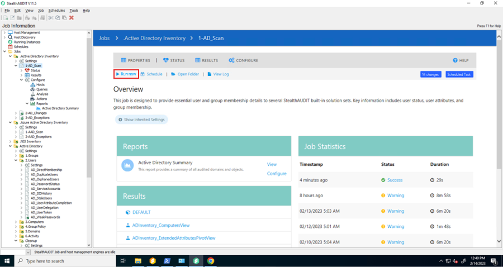Select AD_WeakPasswords job in tree
The image size is (503, 267).
(x=45, y=217)
